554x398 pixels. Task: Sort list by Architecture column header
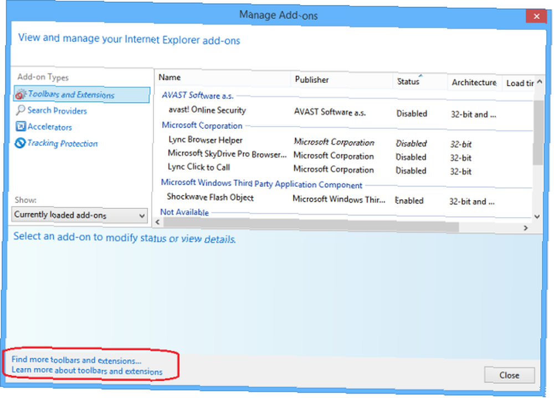click(474, 82)
